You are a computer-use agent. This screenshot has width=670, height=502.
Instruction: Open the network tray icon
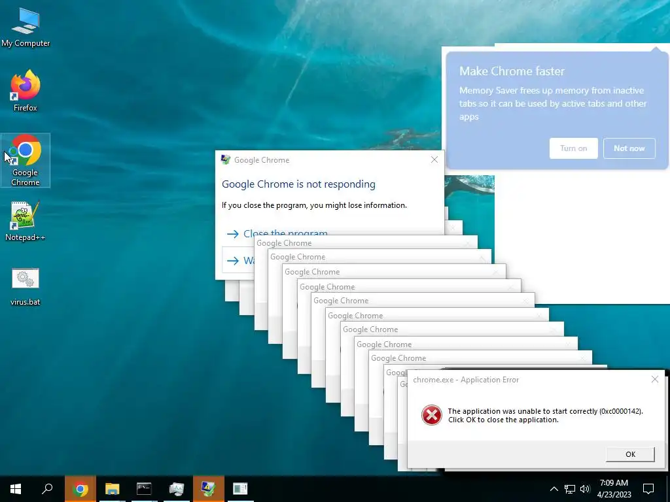click(570, 489)
